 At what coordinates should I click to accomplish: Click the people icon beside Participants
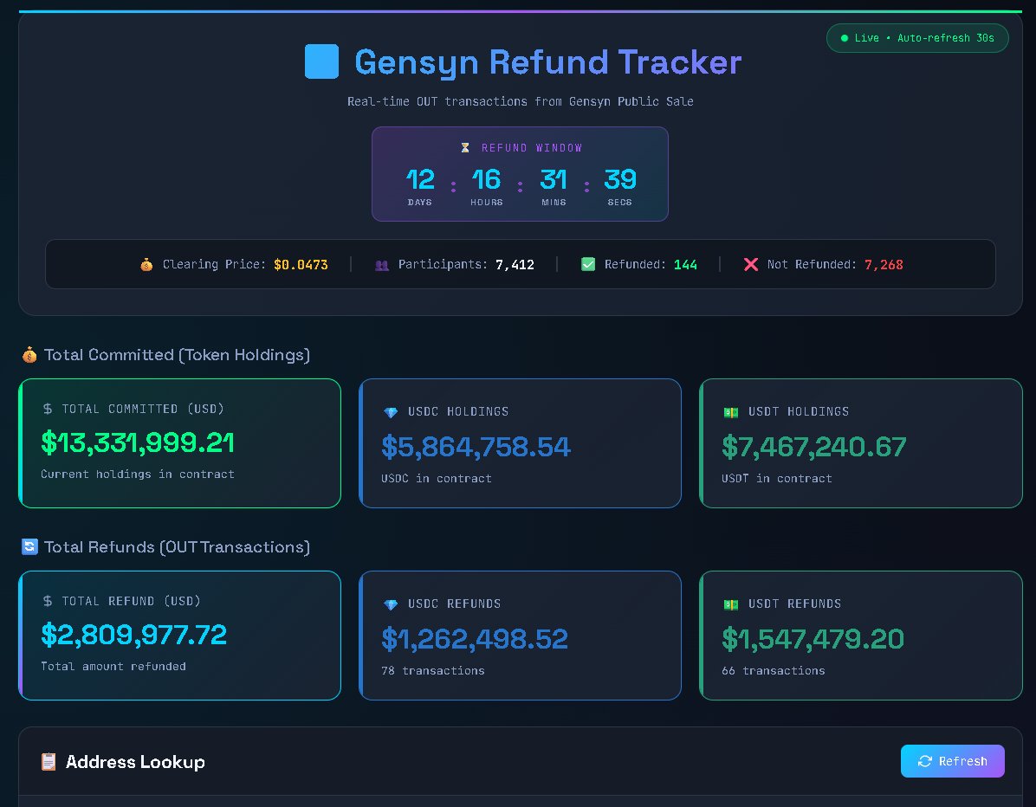382,265
